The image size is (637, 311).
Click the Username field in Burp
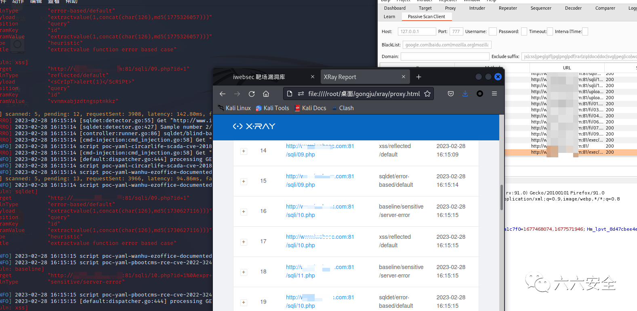click(x=492, y=31)
